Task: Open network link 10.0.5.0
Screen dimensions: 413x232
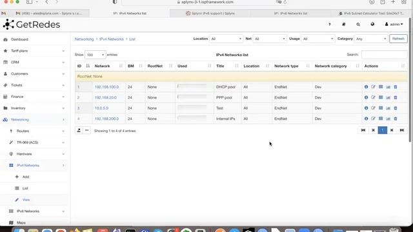Action: (101, 108)
